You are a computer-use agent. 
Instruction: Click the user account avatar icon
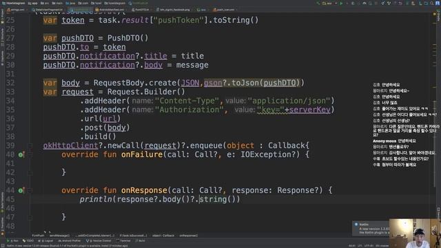[438, 3]
